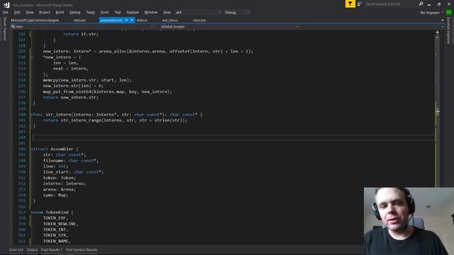Switch to the out_riscv.c tab

170,21
